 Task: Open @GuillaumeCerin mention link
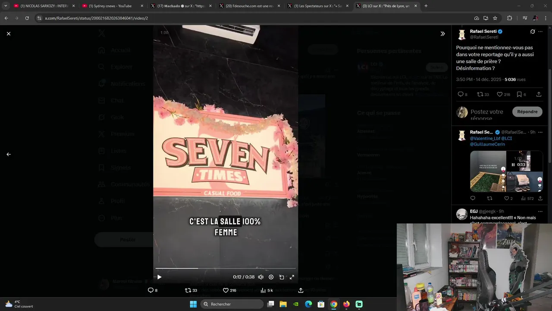[x=487, y=144]
